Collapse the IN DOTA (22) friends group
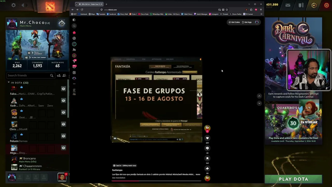The height and width of the screenshot is (187, 332). click(9, 82)
